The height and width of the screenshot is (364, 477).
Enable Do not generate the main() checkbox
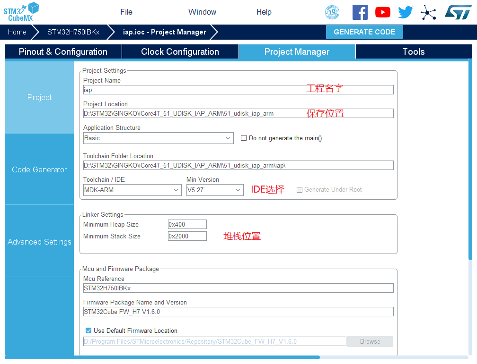(x=244, y=138)
